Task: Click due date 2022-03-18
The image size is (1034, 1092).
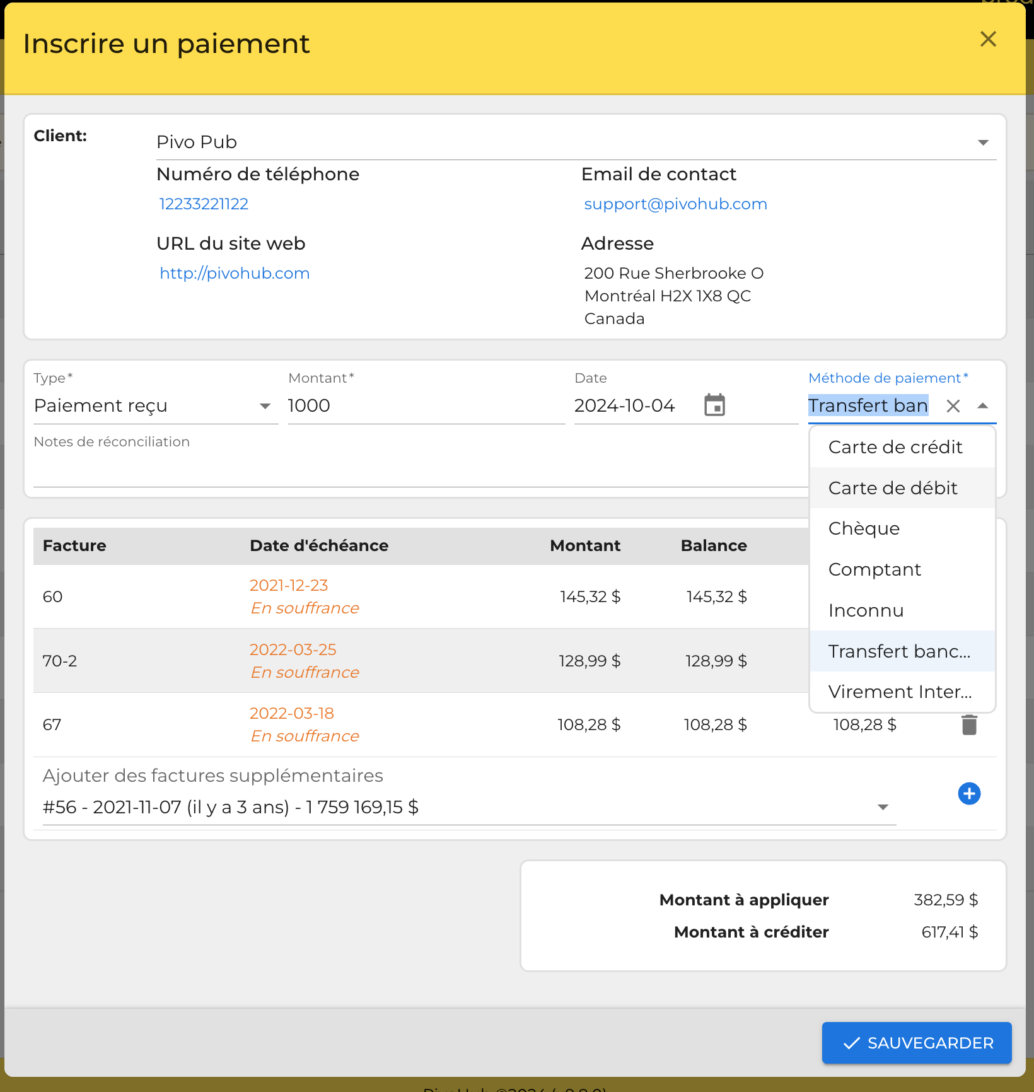Action: 292,714
